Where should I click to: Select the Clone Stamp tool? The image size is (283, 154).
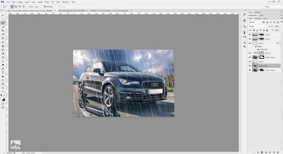point(3,46)
